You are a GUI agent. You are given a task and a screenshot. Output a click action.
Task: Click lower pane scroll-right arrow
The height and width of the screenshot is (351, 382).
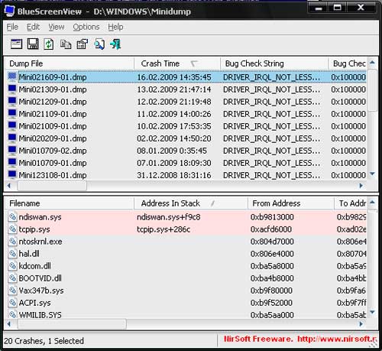click(361, 324)
